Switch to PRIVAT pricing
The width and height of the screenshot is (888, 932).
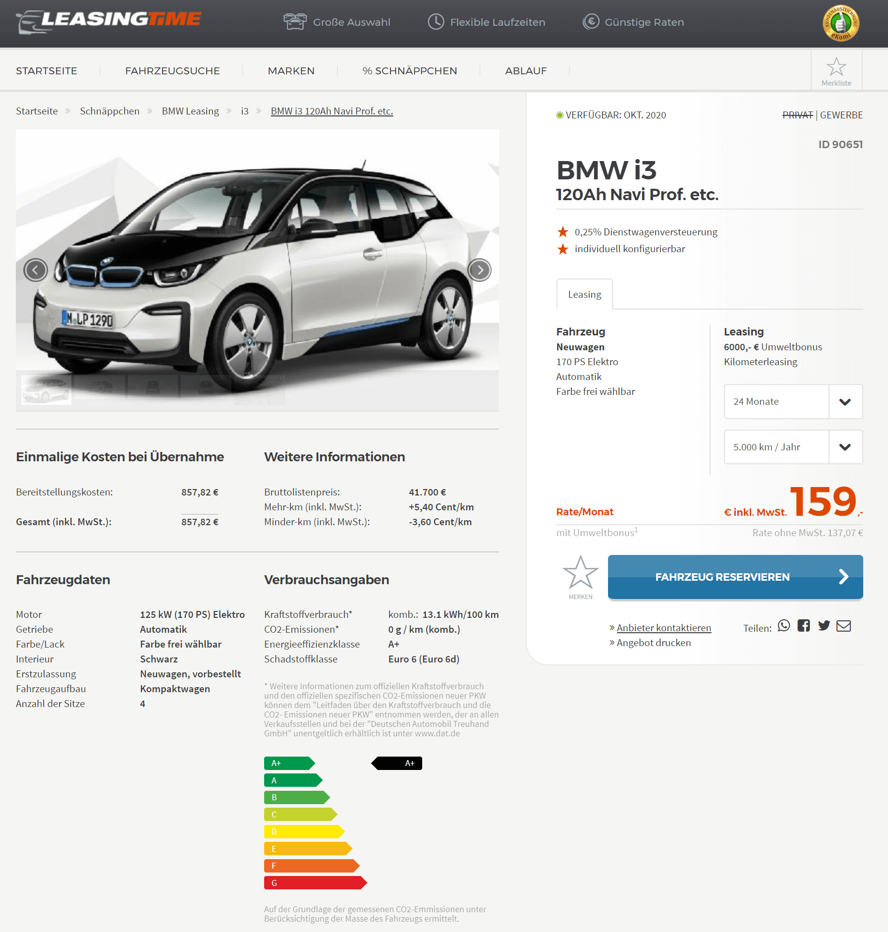(797, 115)
